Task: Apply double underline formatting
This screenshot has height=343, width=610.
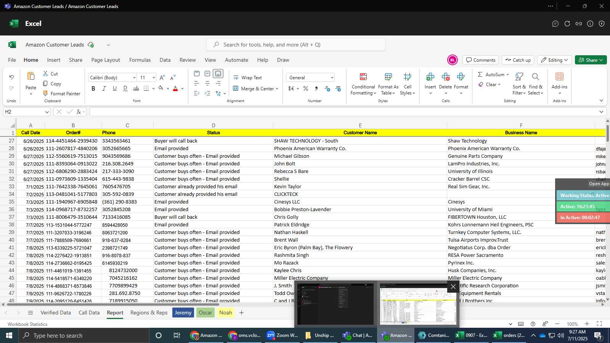Action: (x=125, y=88)
